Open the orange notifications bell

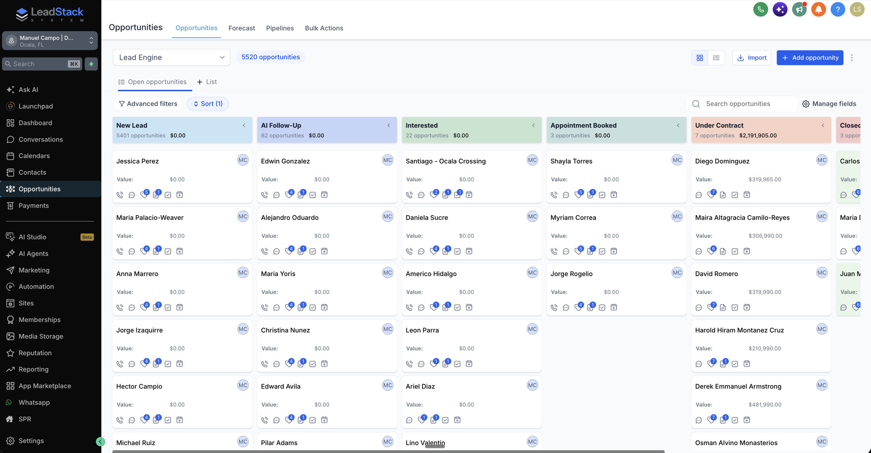tap(818, 9)
